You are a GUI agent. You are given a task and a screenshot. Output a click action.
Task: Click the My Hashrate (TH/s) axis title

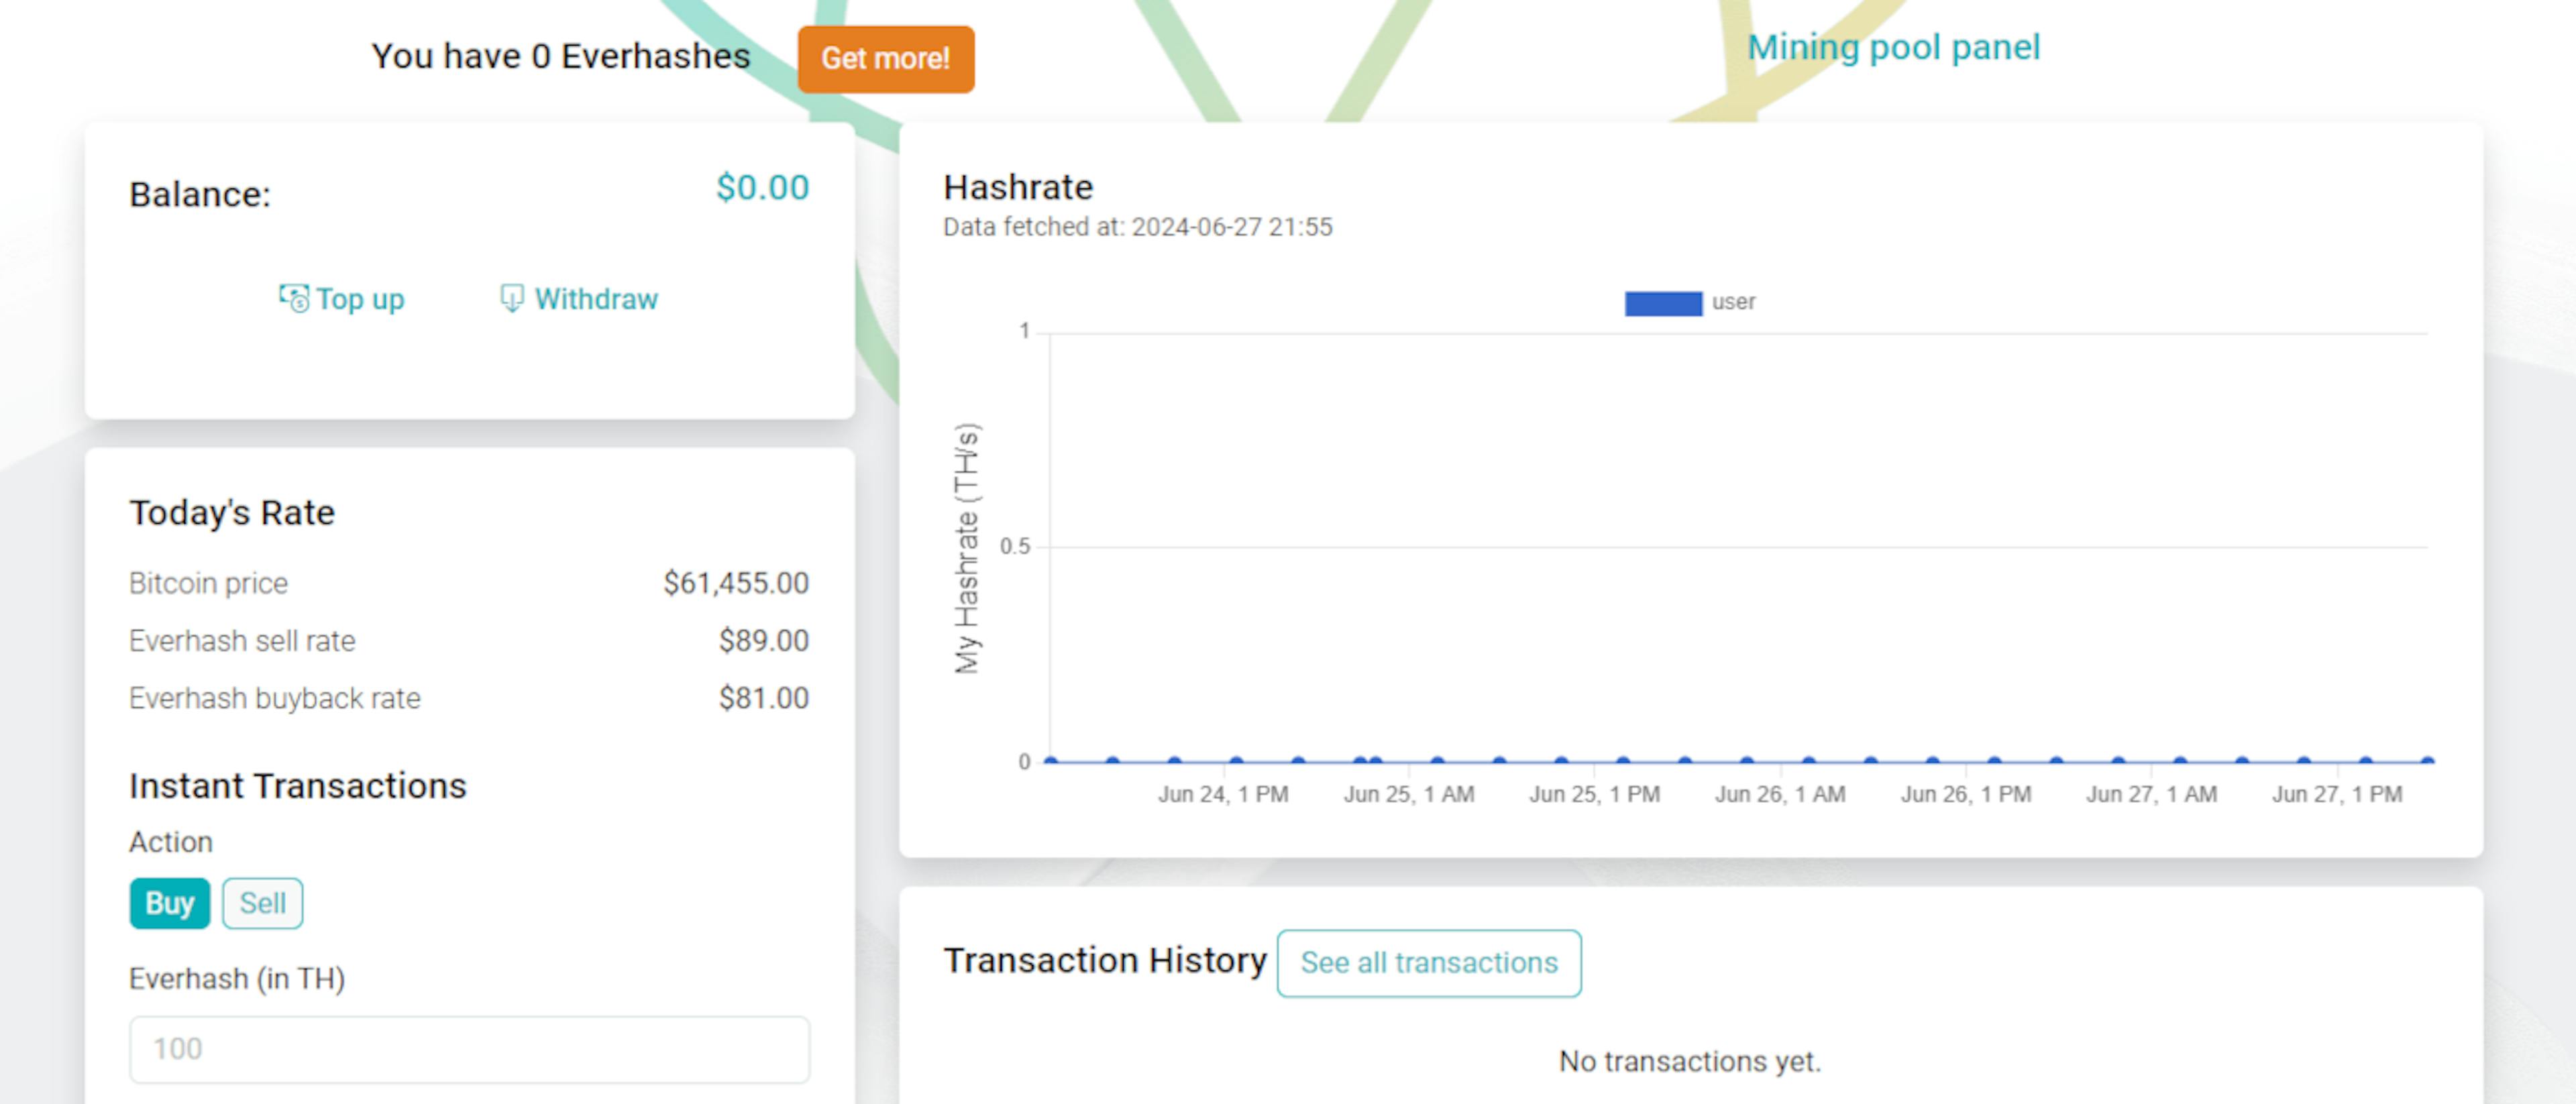point(967,548)
